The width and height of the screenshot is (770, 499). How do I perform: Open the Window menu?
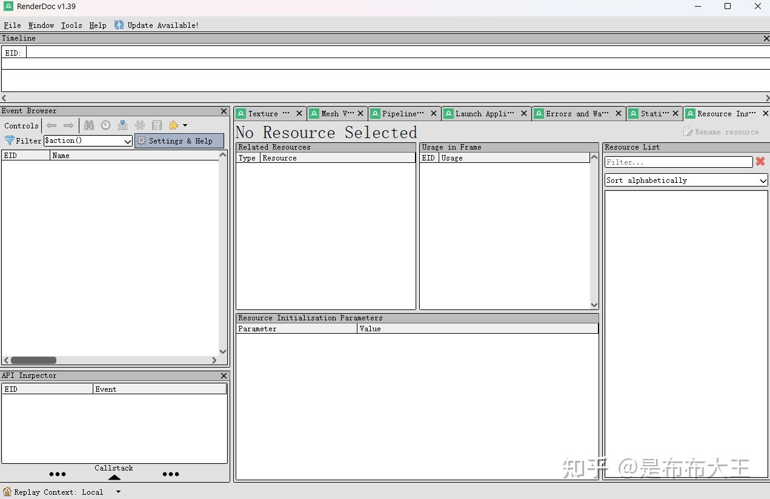41,25
